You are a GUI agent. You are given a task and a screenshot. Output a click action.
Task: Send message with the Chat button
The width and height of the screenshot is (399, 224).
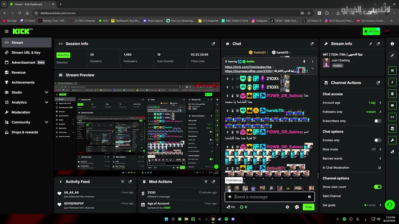coord(308,207)
